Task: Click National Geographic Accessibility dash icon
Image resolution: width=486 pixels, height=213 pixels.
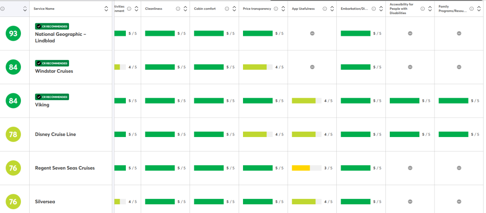Action: click(x=410, y=33)
